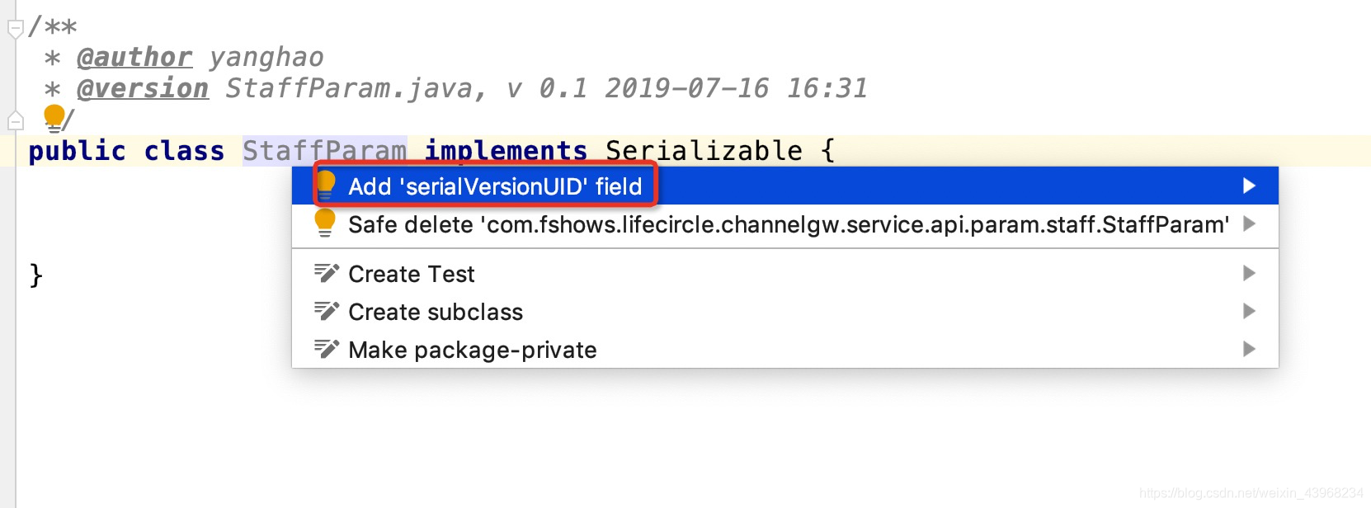The width and height of the screenshot is (1371, 508).
Task: Open the Safe delete submenu arrow
Action: tap(1250, 223)
